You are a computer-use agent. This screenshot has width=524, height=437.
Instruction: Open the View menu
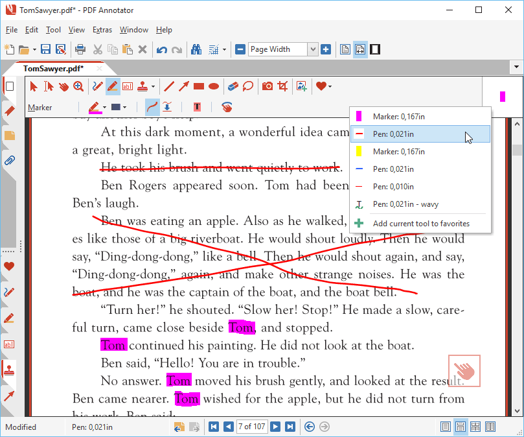76,30
